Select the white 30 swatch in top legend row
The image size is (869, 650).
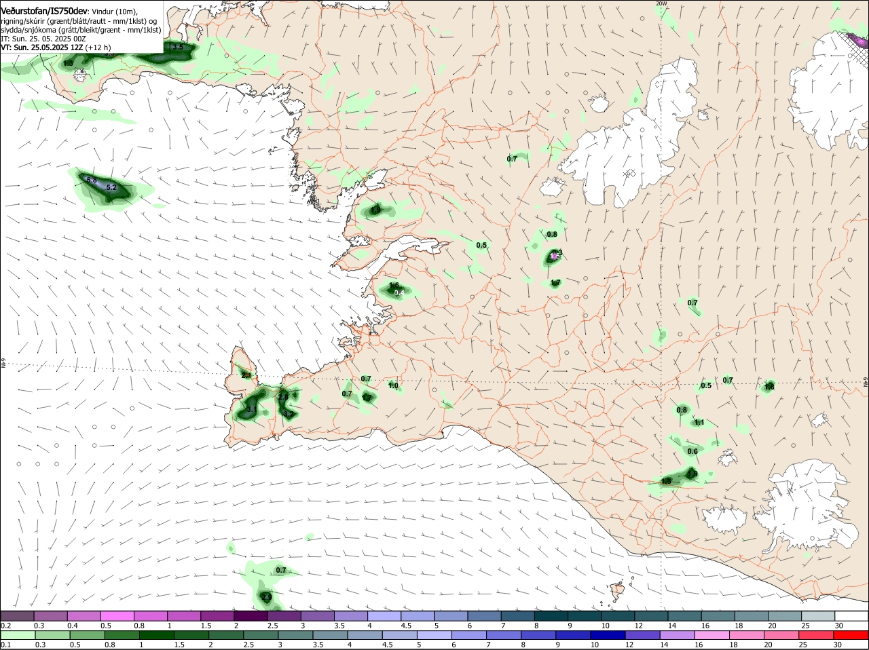click(x=851, y=615)
